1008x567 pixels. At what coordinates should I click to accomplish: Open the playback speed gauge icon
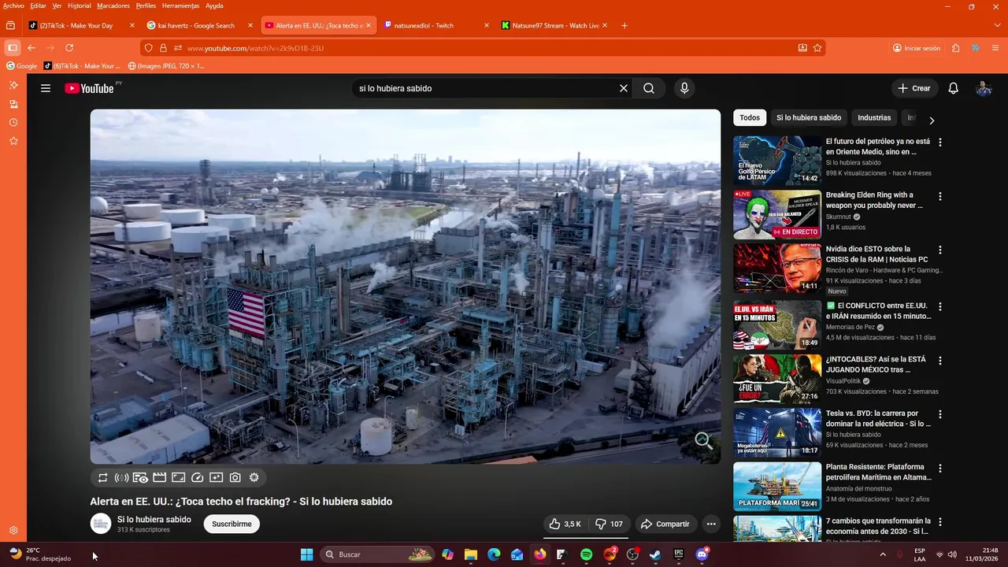198,477
